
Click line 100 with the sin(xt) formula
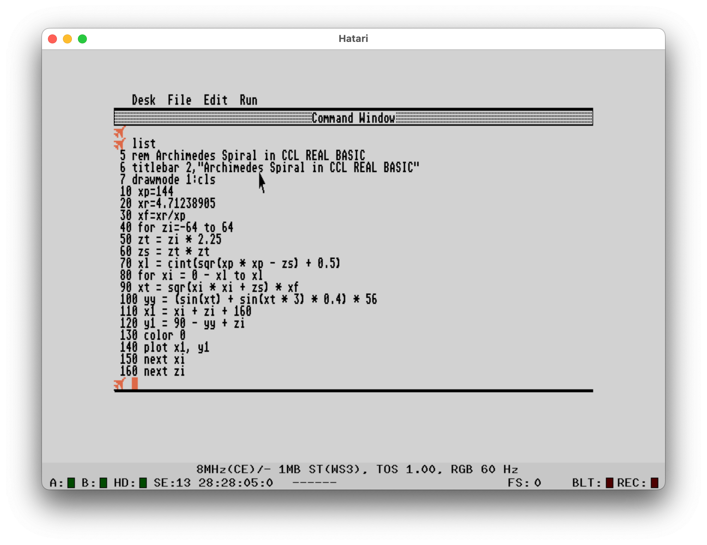coord(248,299)
